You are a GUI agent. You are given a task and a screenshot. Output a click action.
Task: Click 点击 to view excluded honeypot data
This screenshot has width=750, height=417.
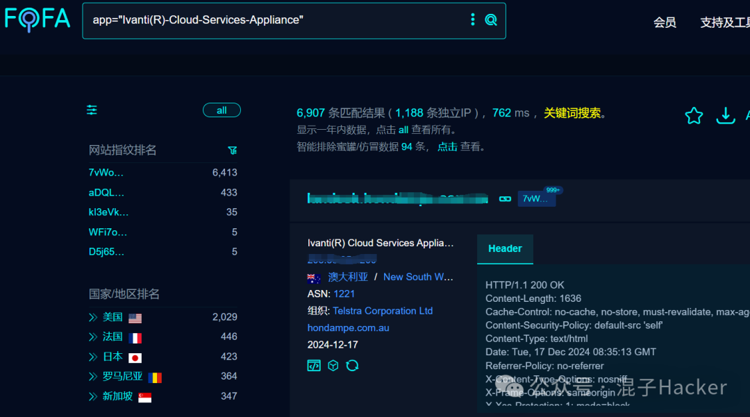coord(447,146)
